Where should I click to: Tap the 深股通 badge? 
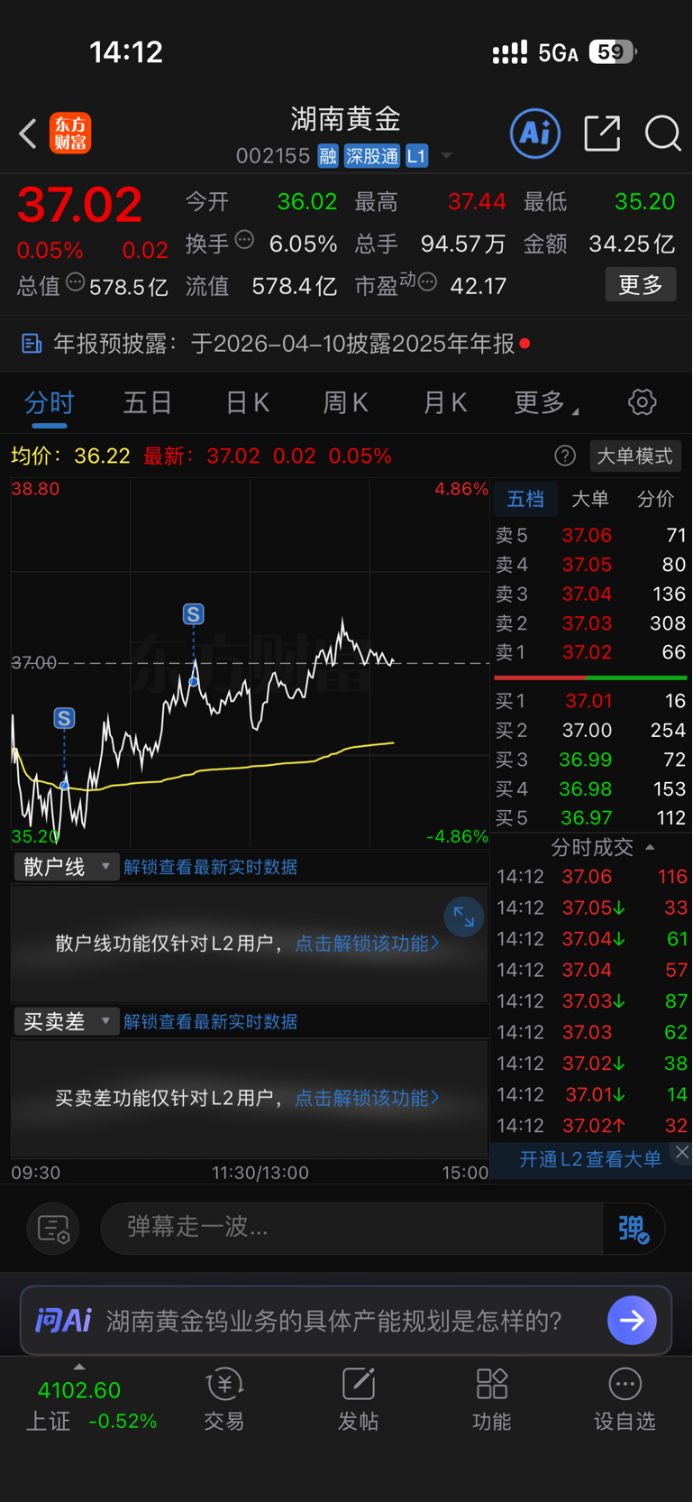(x=371, y=156)
